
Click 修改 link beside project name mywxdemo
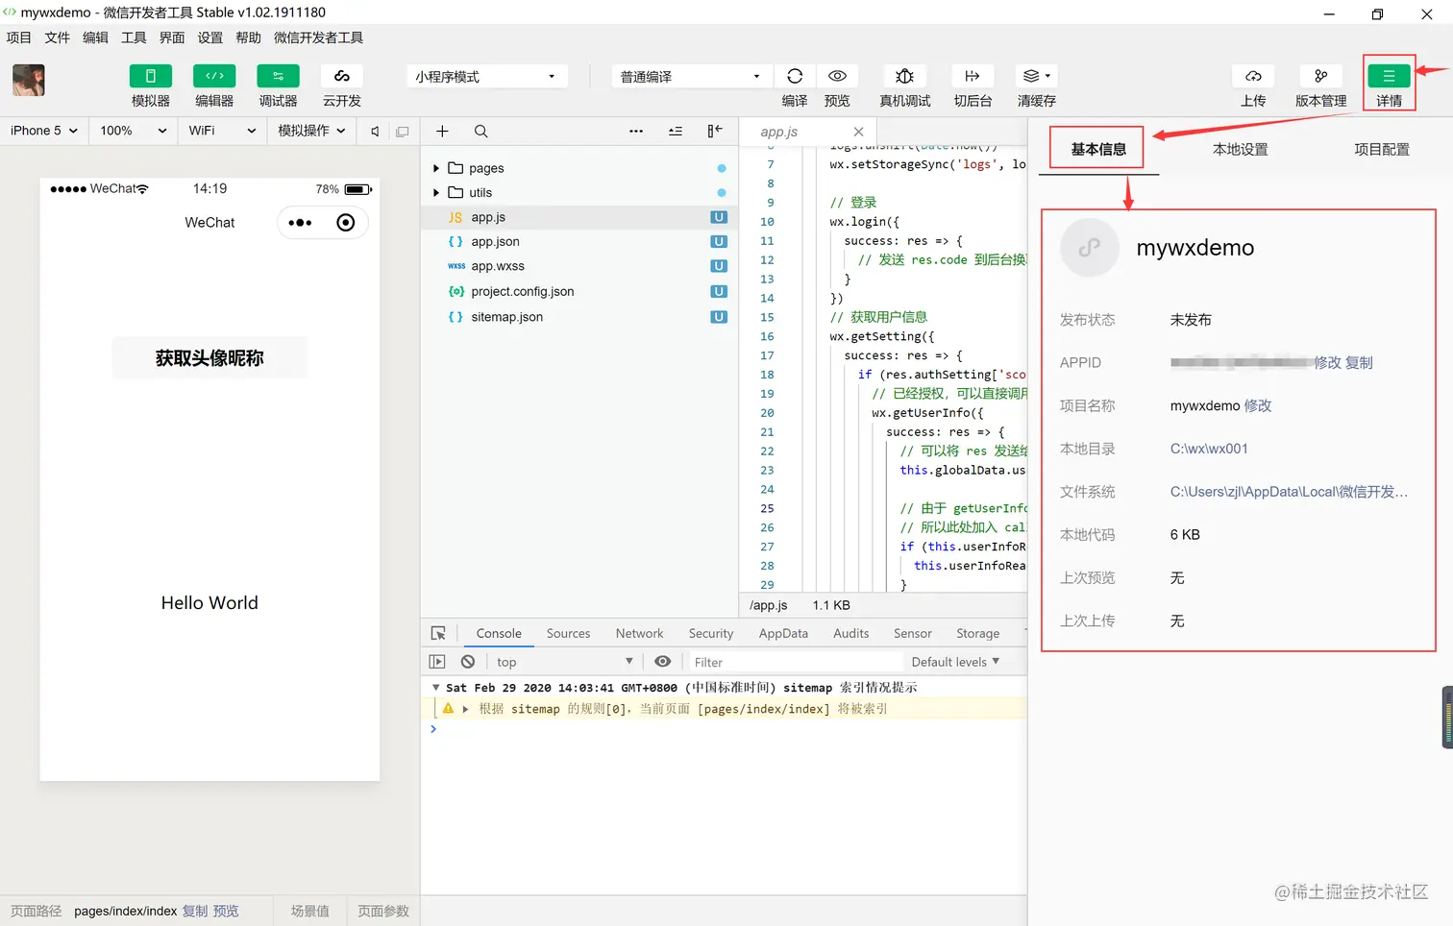[1258, 405]
